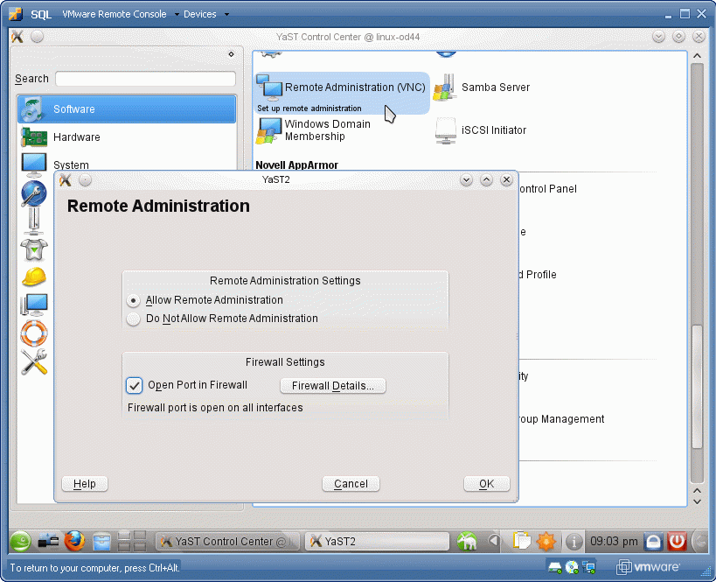Click the YaST2 dialog window menu icon
The height and width of the screenshot is (582, 716).
[x=66, y=180]
